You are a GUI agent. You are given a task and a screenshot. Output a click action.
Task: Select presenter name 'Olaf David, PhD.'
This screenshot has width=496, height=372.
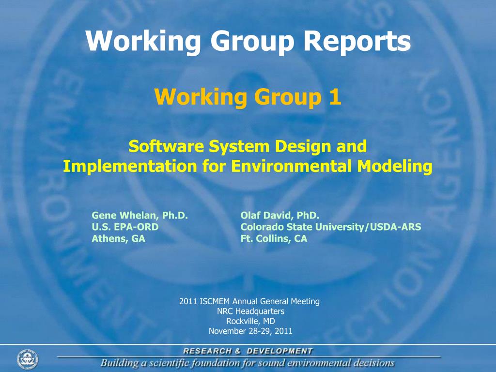click(x=280, y=216)
